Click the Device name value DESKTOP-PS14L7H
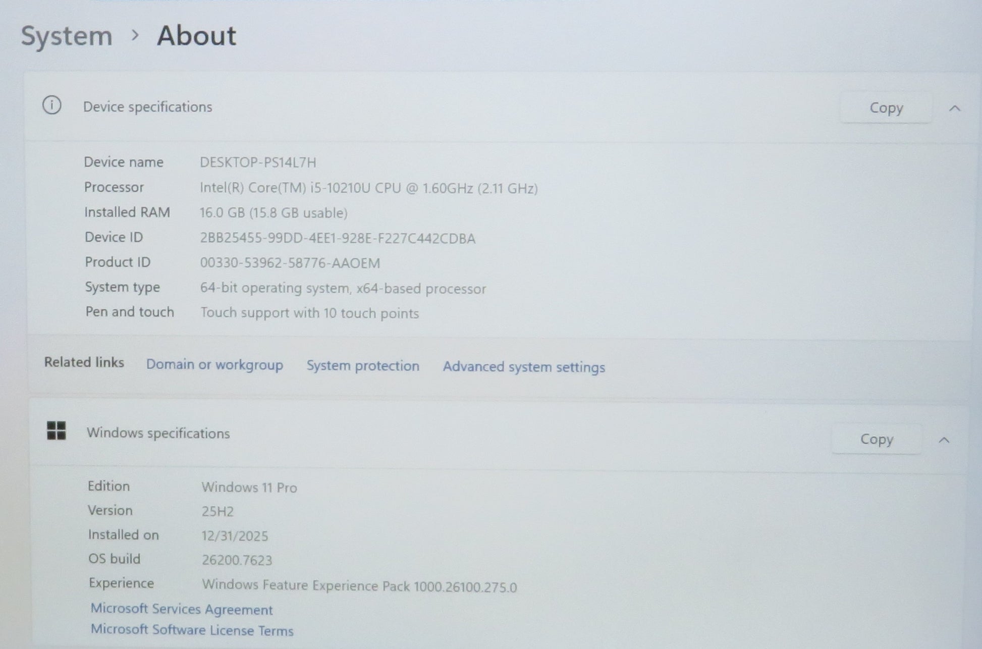Image resolution: width=982 pixels, height=649 pixels. click(x=258, y=163)
